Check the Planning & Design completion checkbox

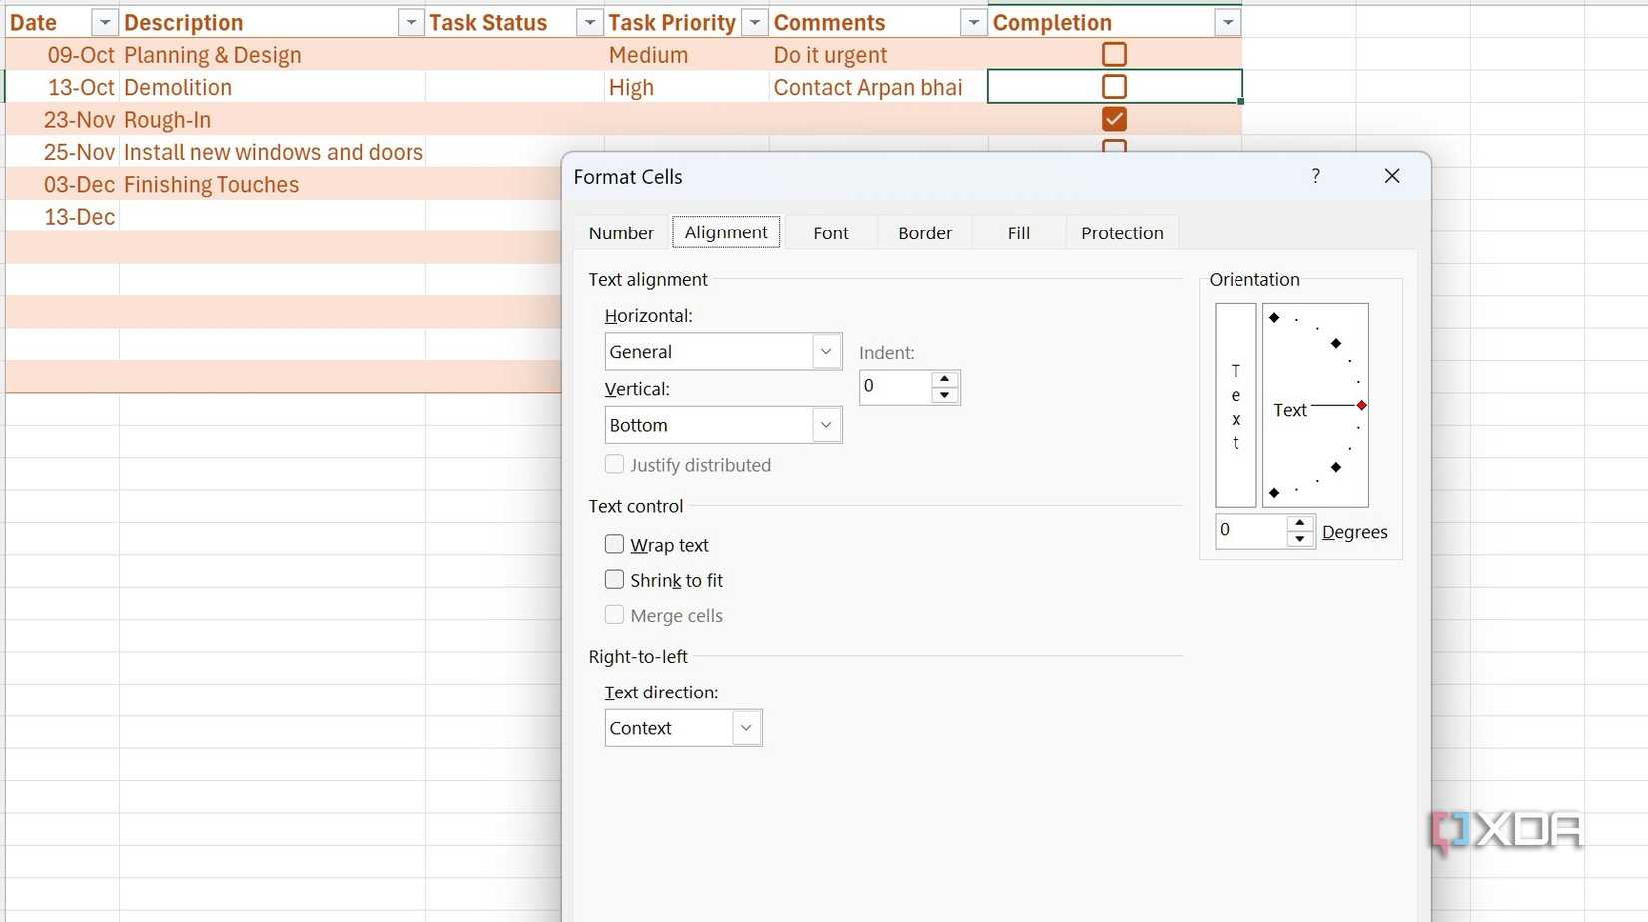tap(1113, 54)
